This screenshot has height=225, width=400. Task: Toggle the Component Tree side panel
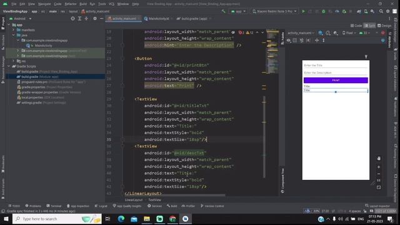pyautogui.click(x=282, y=181)
